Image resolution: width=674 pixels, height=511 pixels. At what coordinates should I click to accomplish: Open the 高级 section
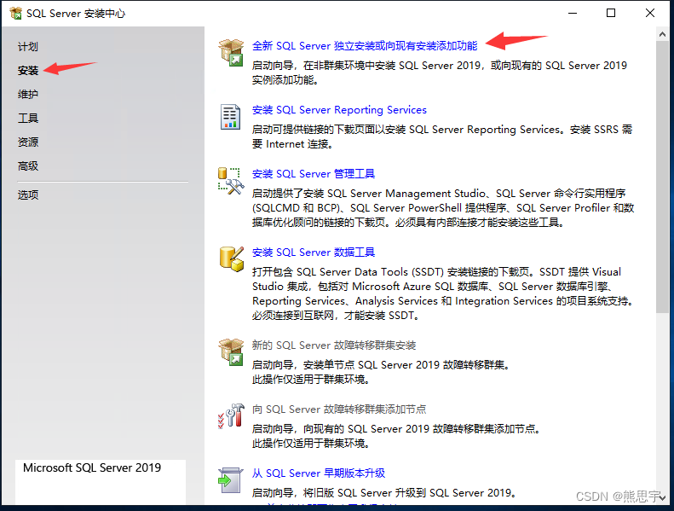click(28, 166)
